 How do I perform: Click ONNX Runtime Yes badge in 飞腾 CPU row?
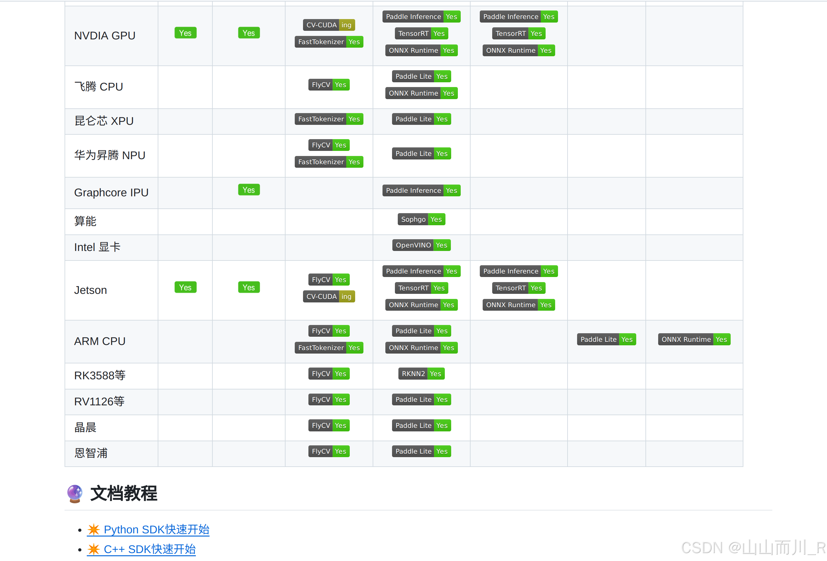[x=421, y=93]
